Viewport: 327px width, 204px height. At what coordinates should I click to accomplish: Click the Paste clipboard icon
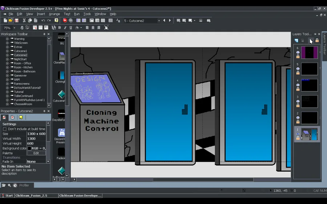(36, 20)
